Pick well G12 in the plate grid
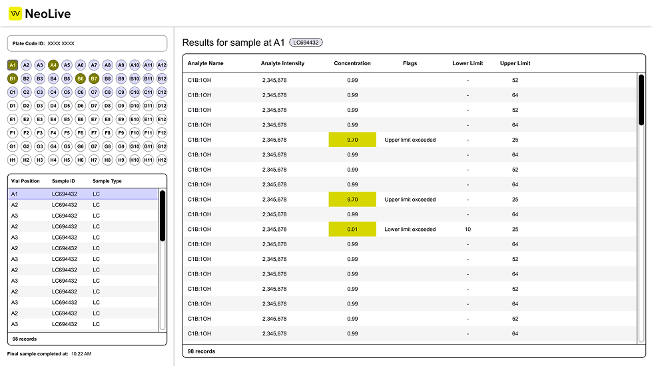Image resolution: width=652 pixels, height=366 pixels. pyautogui.click(x=162, y=146)
